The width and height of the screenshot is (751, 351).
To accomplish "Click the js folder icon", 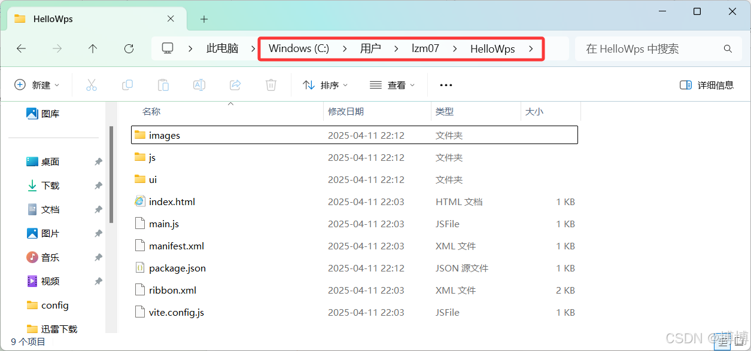I will (140, 157).
